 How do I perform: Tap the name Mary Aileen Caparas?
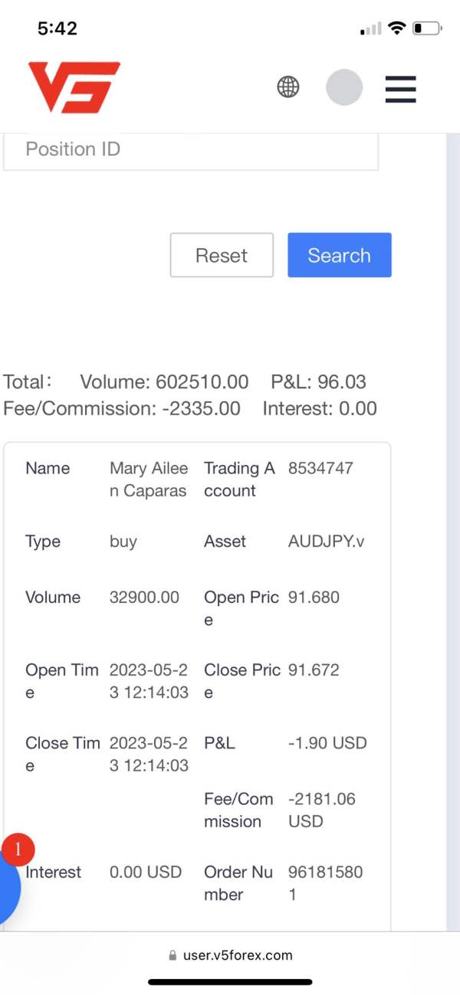(x=149, y=479)
